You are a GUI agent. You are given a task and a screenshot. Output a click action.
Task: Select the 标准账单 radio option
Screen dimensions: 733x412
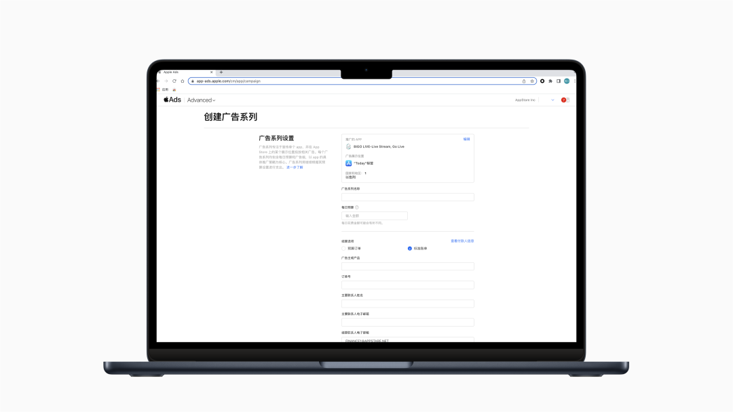pos(409,249)
